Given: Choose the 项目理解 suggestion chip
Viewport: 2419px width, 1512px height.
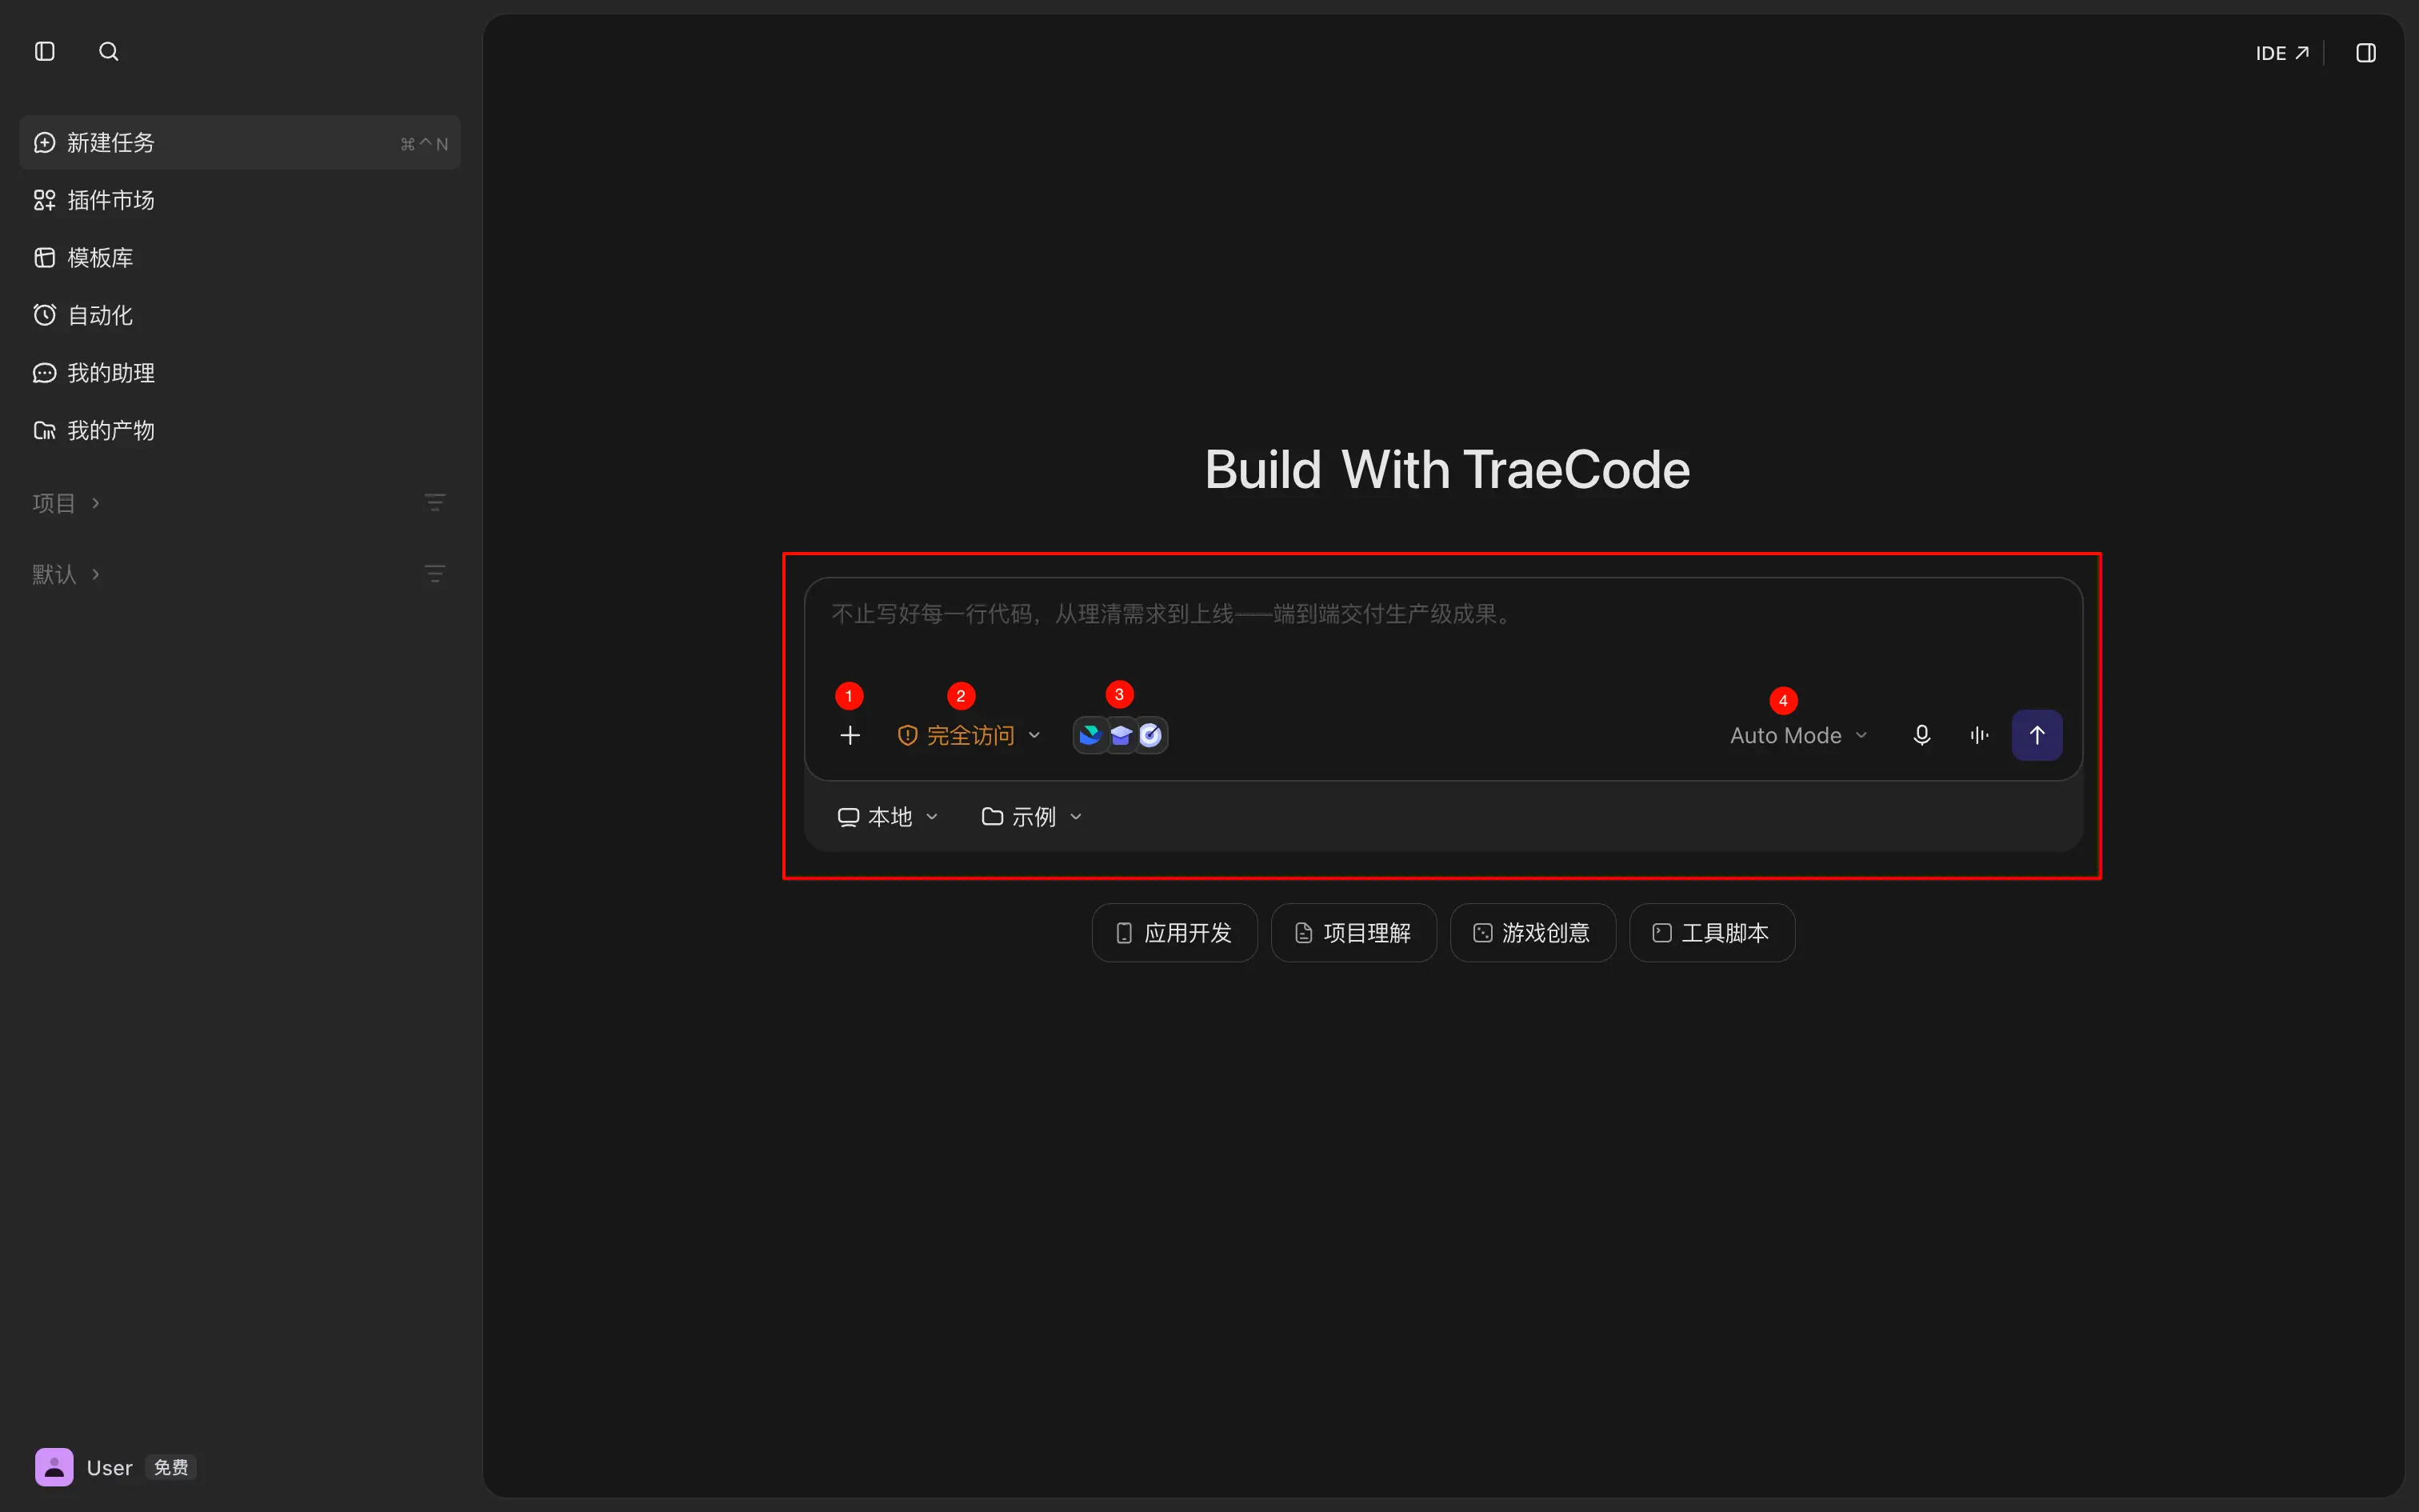Looking at the screenshot, I should click(1353, 933).
